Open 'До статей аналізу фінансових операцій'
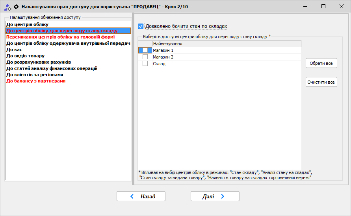Image resolution: width=351 pixels, height=216 pixels. click(52, 68)
